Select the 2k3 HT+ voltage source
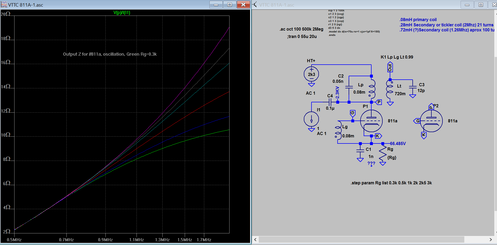This screenshot has width=497, height=245. pos(311,74)
